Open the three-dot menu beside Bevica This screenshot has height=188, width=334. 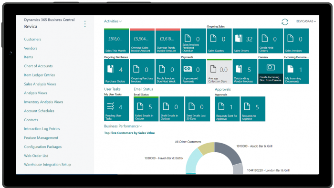[85, 24]
